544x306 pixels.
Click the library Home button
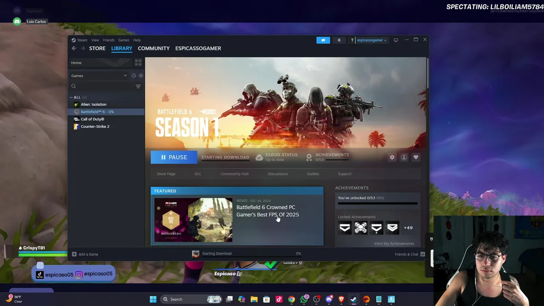point(100,63)
